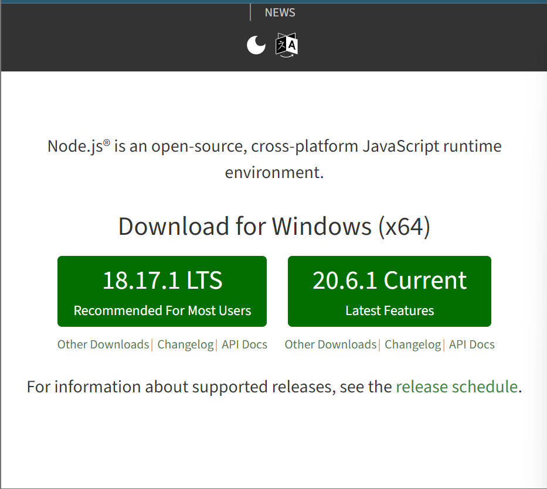Open Other Downloads under the Current button
Viewport: 547px width, 489px height.
pos(331,344)
